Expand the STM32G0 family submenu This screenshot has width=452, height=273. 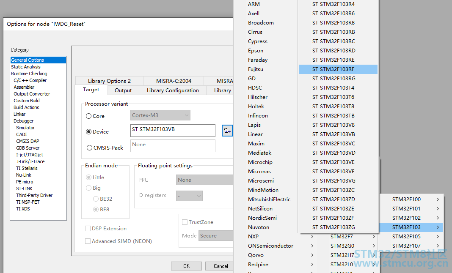[347, 246]
